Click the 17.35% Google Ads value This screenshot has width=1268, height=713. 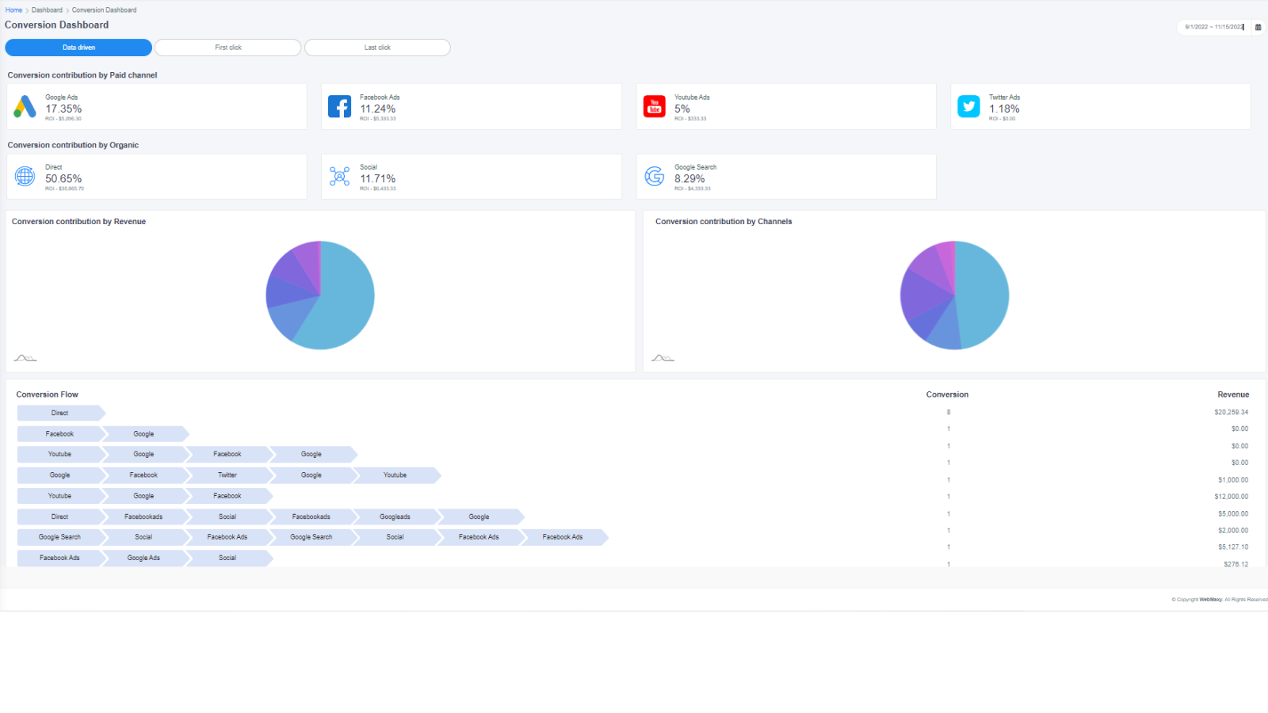click(x=63, y=109)
